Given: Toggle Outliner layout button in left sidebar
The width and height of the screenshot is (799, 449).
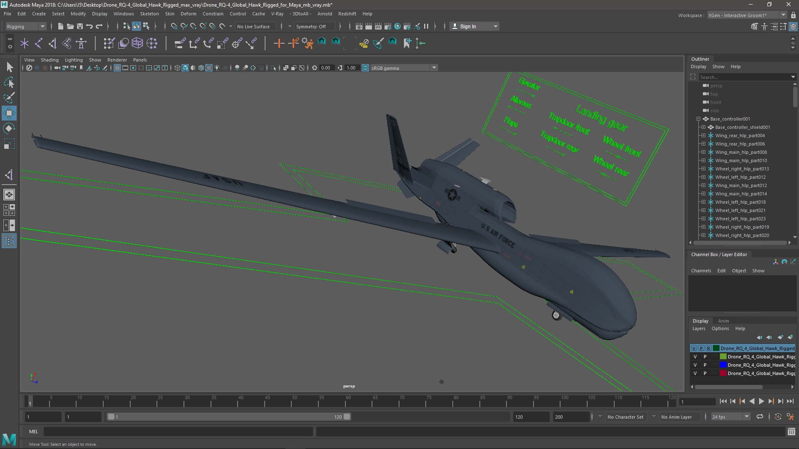Looking at the screenshot, I should point(9,241).
